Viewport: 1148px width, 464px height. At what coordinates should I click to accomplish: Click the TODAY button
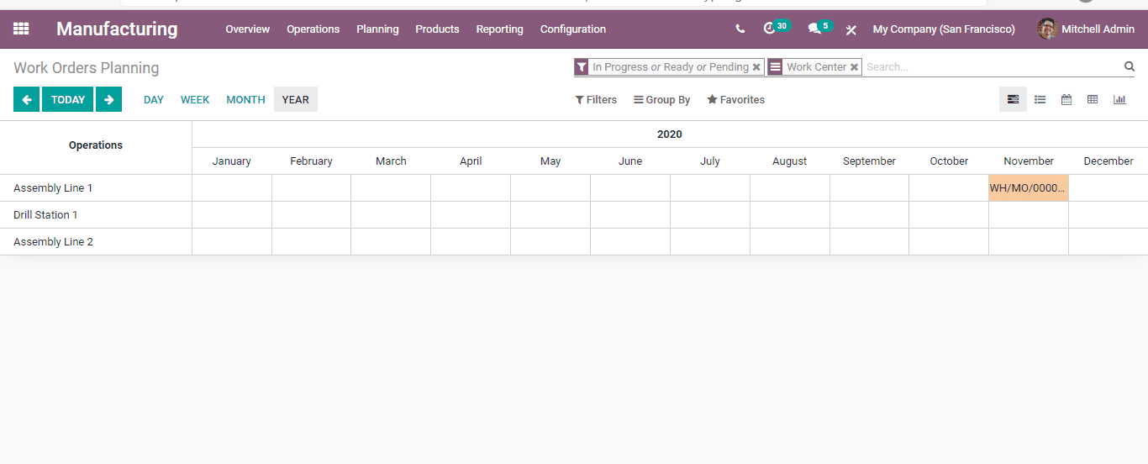pyautogui.click(x=67, y=99)
